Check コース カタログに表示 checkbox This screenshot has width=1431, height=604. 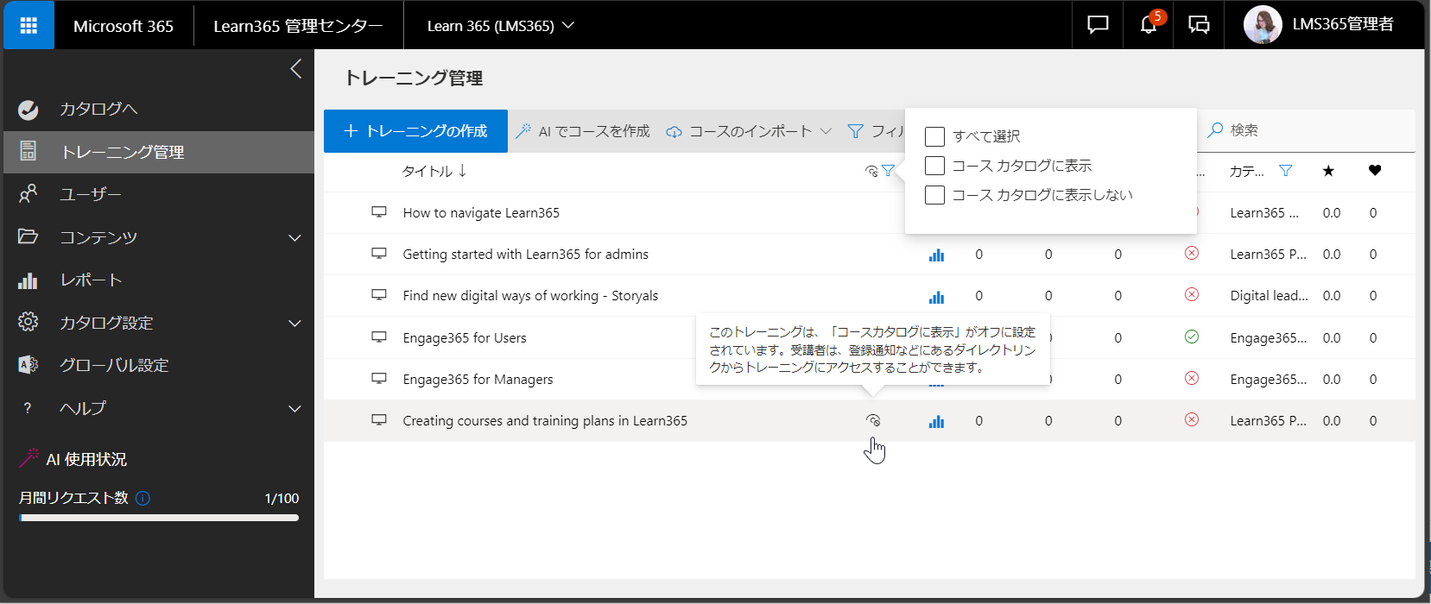click(x=934, y=166)
